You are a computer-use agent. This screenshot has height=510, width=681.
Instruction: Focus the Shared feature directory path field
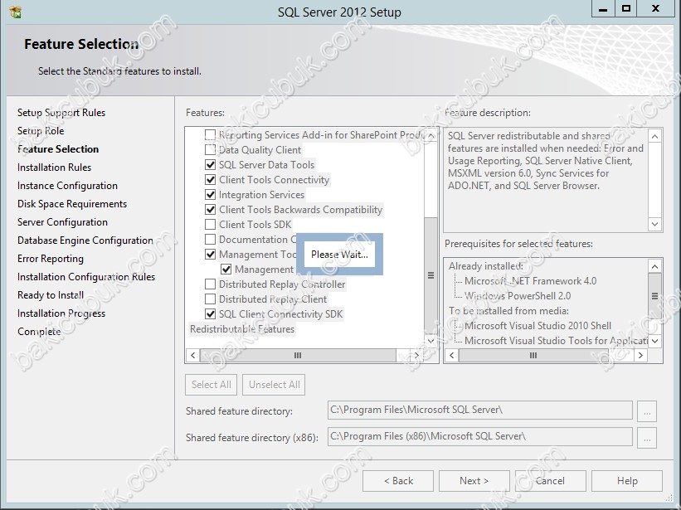pos(480,410)
